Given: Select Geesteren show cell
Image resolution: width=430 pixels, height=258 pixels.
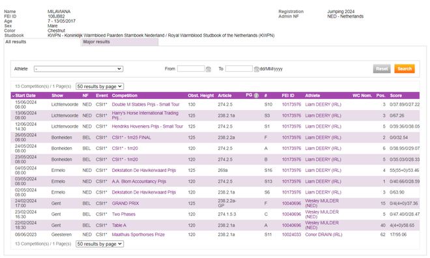Looking at the screenshot, I should [61, 235].
